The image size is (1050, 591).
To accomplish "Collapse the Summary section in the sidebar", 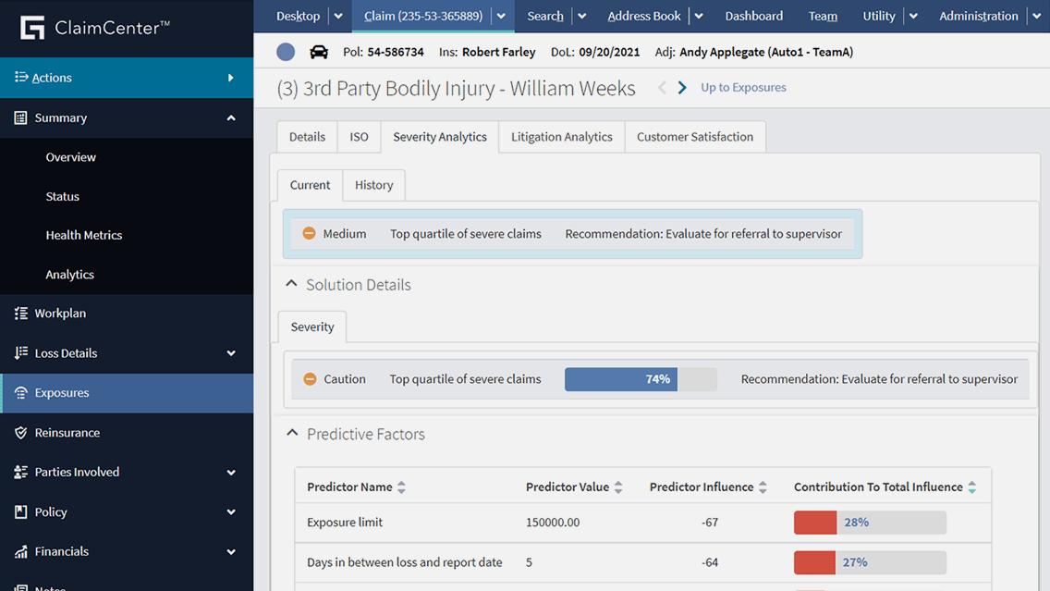I will coord(232,117).
